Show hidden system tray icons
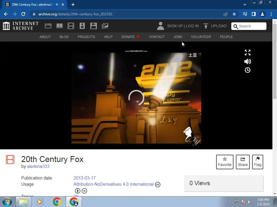 pyautogui.click(x=230, y=202)
